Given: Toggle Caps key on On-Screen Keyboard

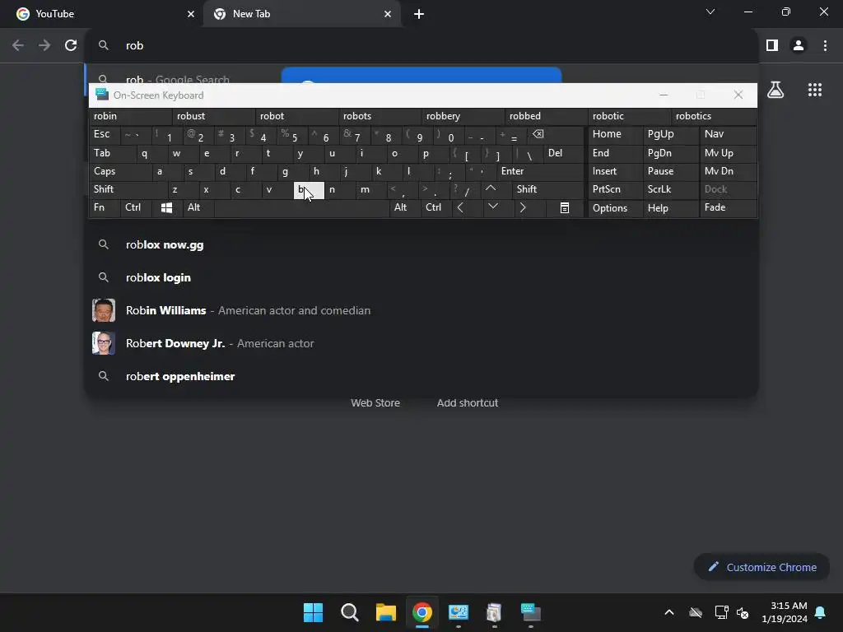Looking at the screenshot, I should [120, 171].
